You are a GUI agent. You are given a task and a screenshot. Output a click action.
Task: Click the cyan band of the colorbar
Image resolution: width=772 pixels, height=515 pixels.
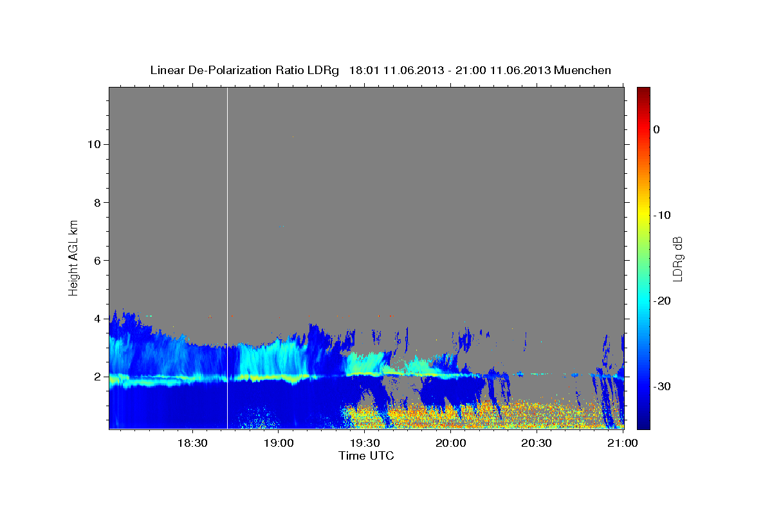(x=643, y=301)
